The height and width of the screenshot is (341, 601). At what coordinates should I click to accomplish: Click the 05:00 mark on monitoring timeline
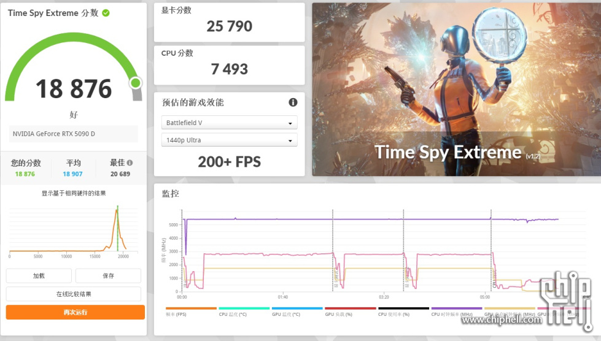coord(485,297)
